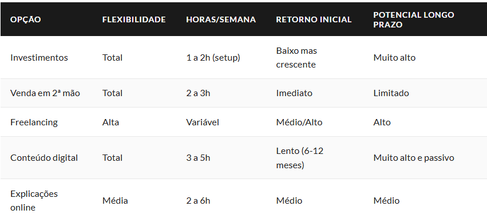487x214 pixels.
Task: Select the Muito alto e passivo cell
Action: [414, 158]
